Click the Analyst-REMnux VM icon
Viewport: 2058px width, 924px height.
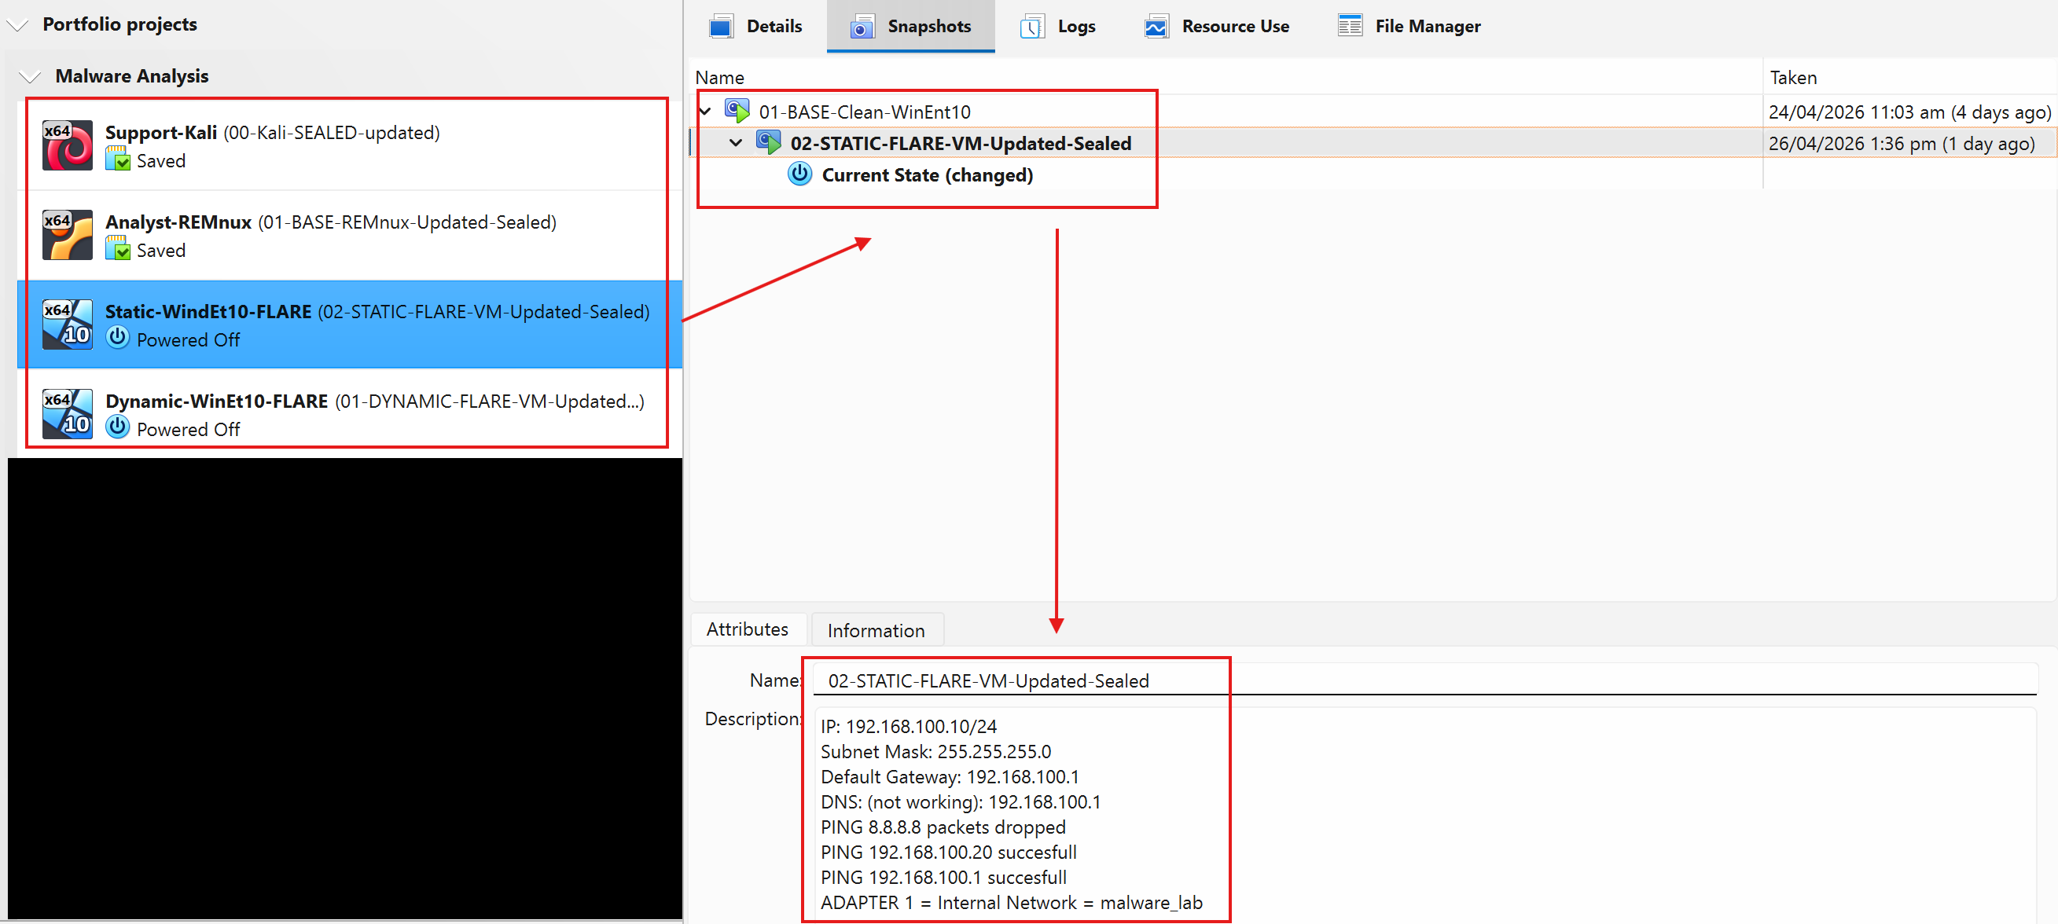point(67,235)
